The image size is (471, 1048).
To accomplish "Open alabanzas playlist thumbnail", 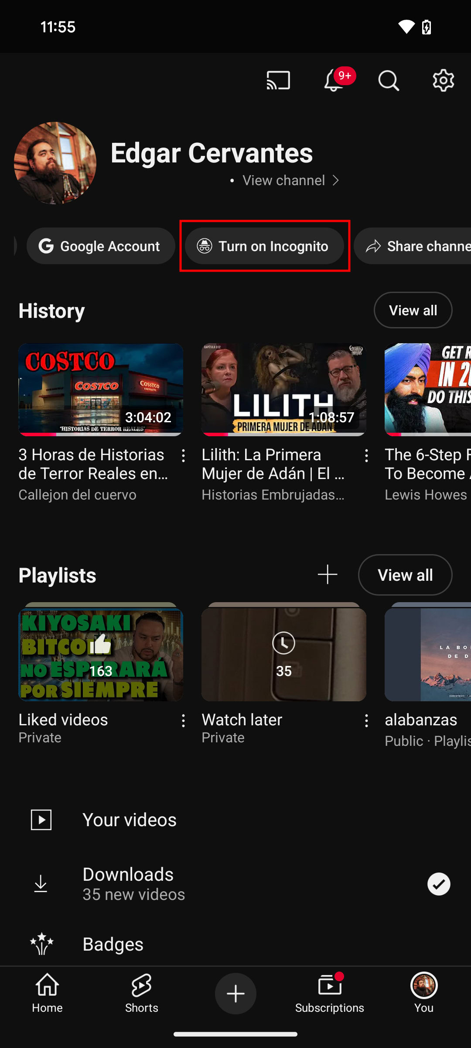I will [x=428, y=652].
